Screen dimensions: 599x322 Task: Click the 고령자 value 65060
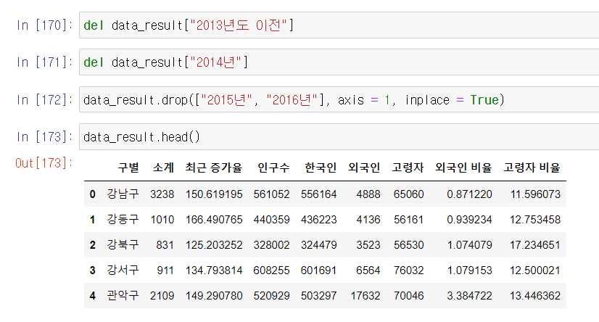click(409, 194)
